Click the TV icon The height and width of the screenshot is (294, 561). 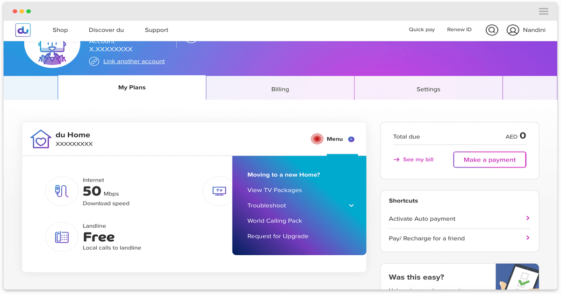click(x=219, y=191)
